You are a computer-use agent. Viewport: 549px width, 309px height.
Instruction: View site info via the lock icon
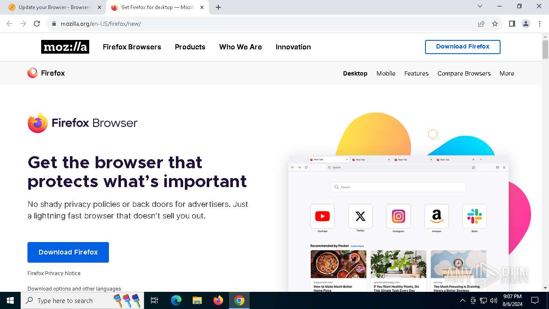point(54,24)
